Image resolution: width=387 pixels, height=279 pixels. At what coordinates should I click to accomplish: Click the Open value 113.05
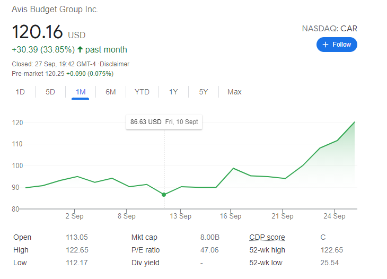tap(77, 237)
